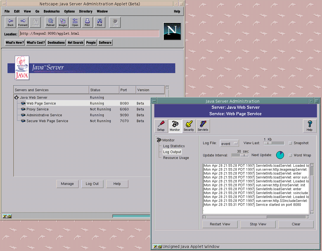Open the Window menu
Viewport: 322px width, 251px height.
pos(102,11)
